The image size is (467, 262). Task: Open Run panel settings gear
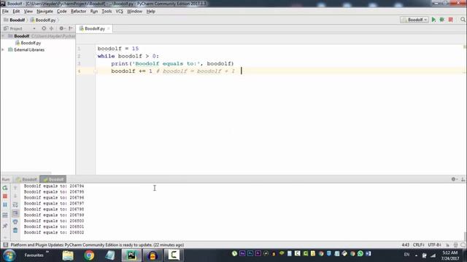click(x=454, y=179)
